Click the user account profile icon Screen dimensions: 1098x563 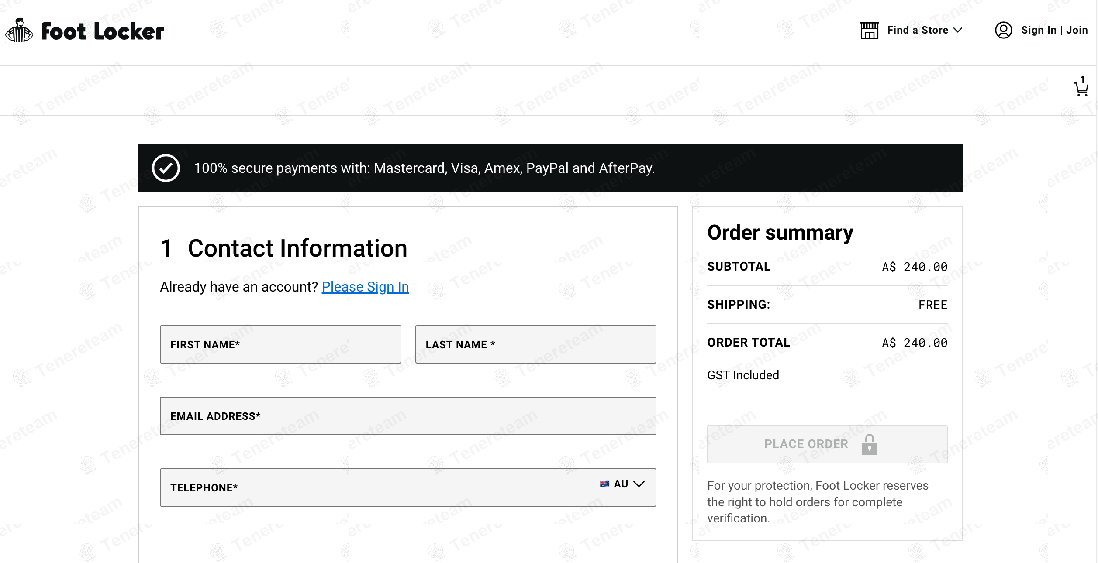pyautogui.click(x=1003, y=30)
